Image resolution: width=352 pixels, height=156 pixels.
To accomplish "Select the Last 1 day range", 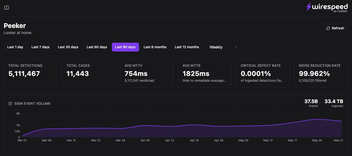I will tap(15, 47).
